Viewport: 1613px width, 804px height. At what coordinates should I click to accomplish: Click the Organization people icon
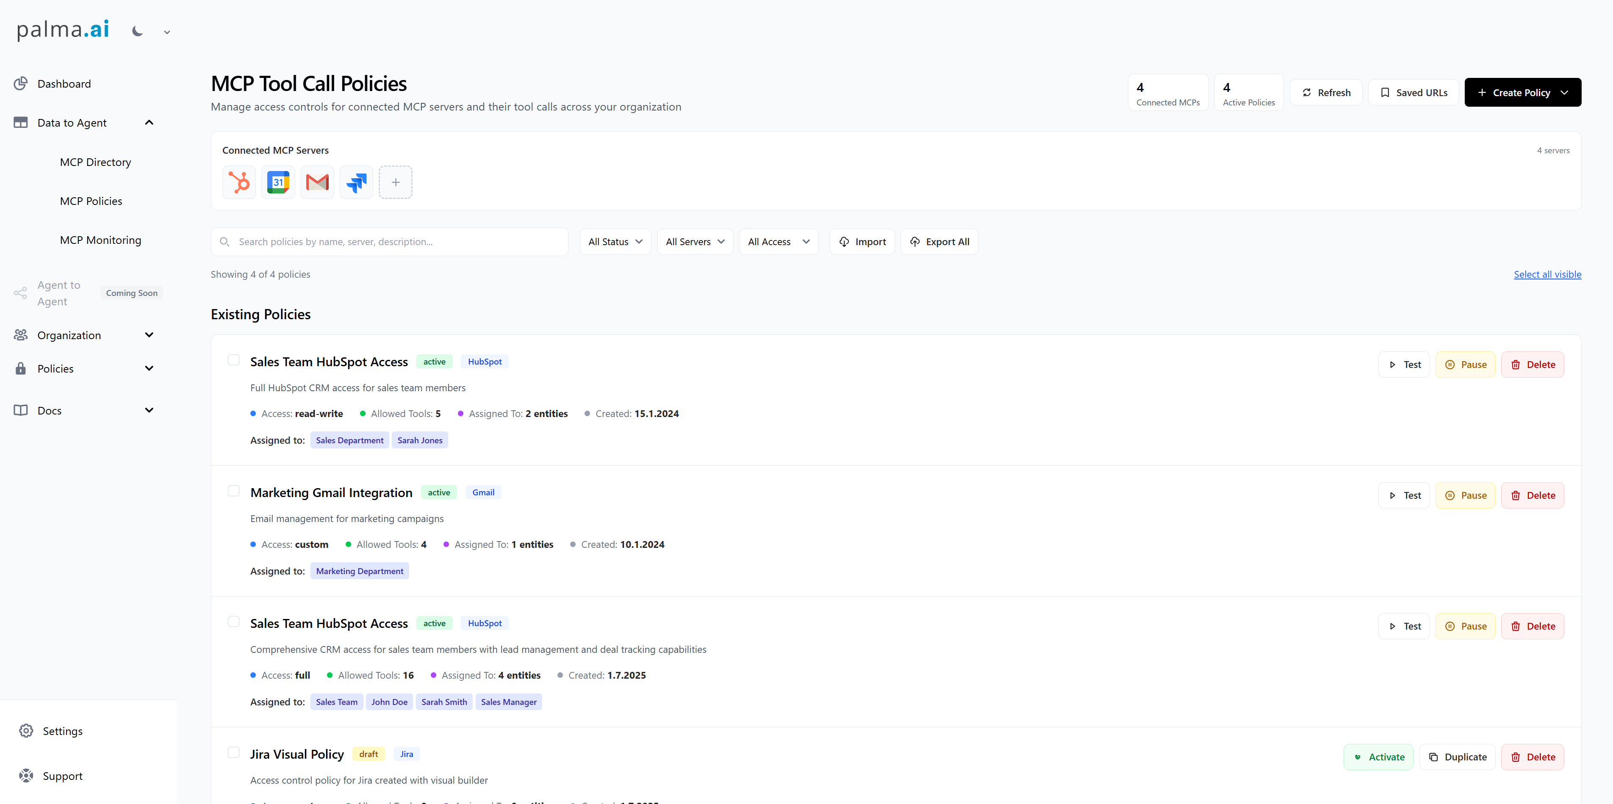tap(21, 335)
